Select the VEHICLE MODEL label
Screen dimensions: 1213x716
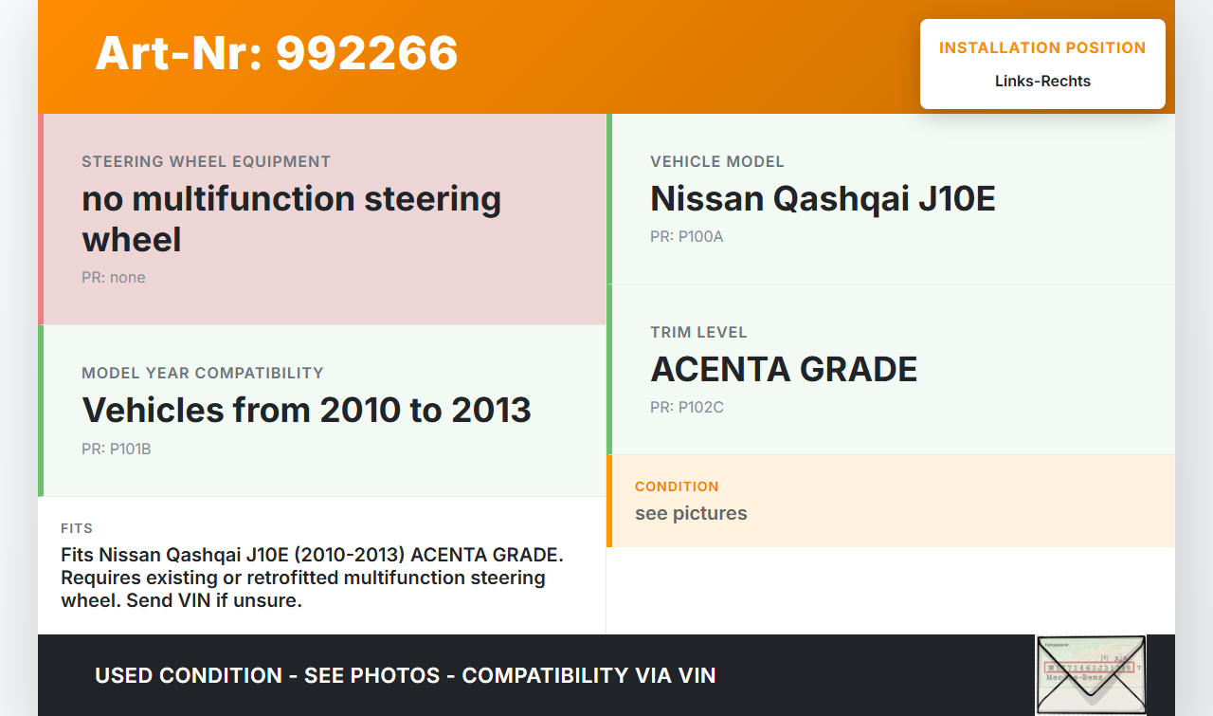click(x=717, y=161)
